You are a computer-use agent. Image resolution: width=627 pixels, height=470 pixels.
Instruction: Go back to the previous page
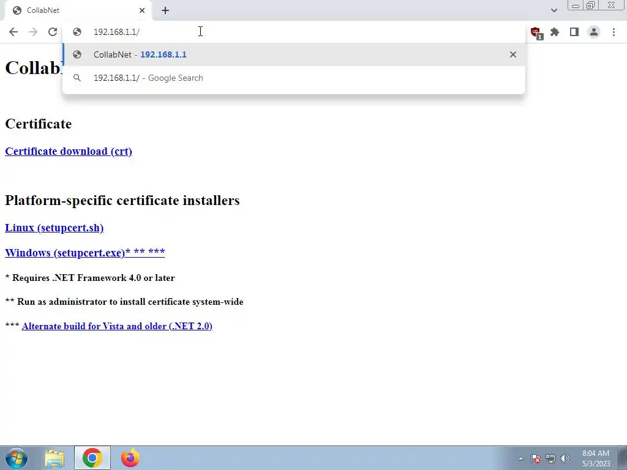tap(13, 32)
